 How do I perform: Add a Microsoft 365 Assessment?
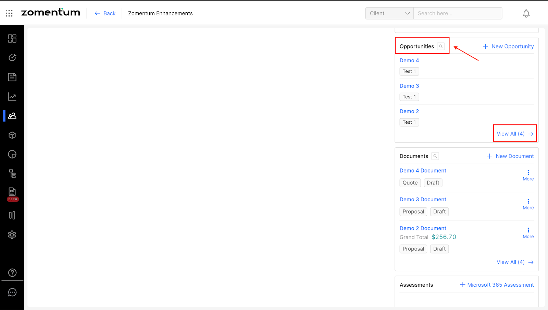[x=497, y=285]
